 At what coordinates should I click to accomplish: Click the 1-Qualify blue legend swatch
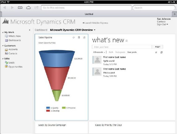pyautogui.click(x=48, y=108)
